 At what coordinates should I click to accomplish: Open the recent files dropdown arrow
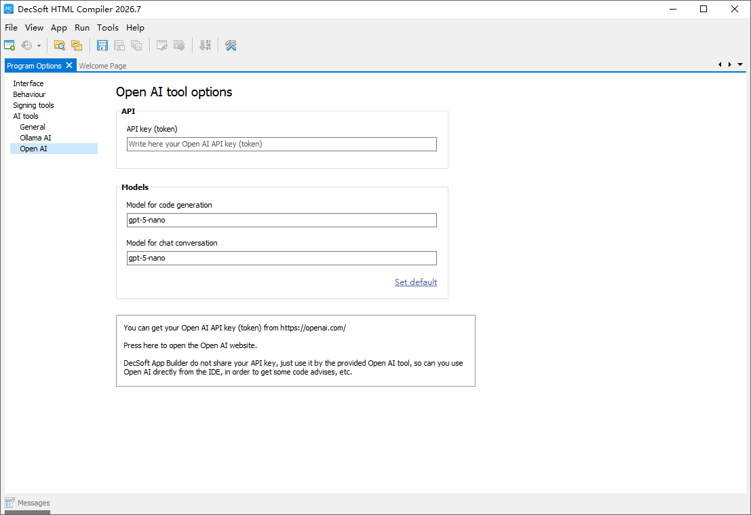pos(39,46)
